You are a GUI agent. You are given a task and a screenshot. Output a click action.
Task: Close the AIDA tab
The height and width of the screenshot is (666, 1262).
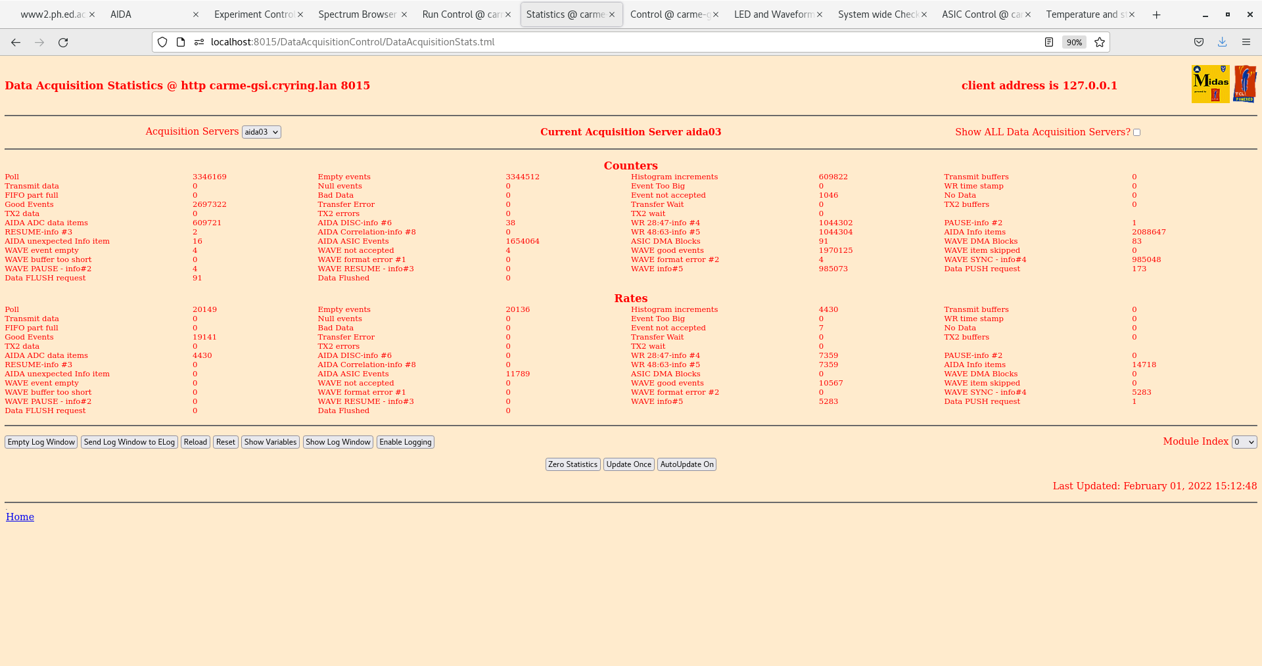click(x=196, y=14)
